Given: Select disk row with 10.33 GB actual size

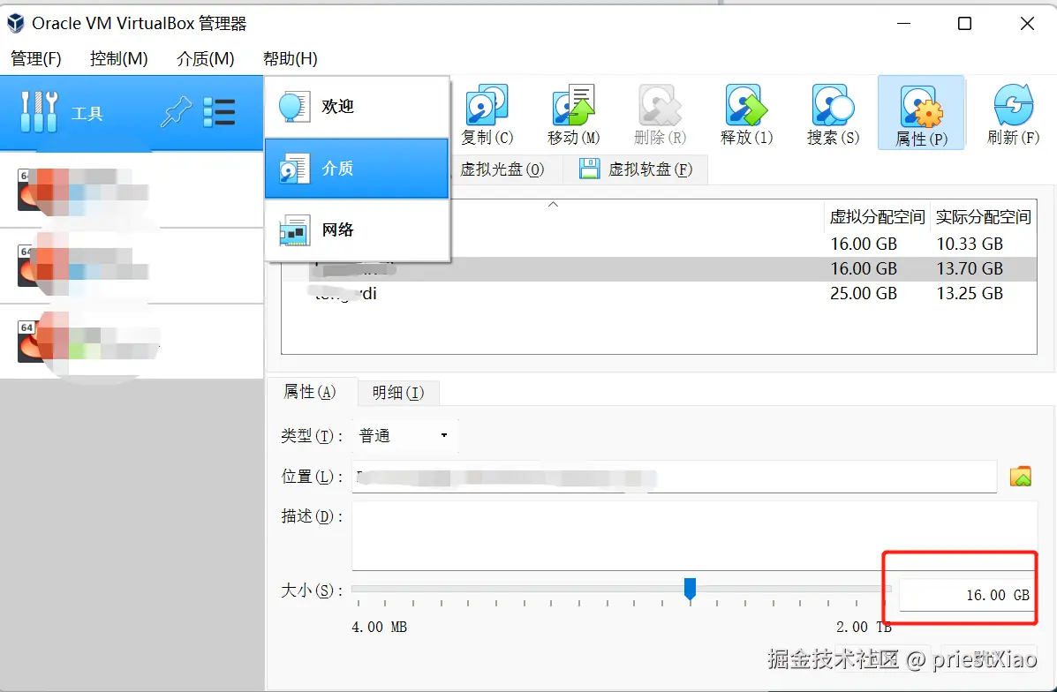Looking at the screenshot, I should [660, 244].
